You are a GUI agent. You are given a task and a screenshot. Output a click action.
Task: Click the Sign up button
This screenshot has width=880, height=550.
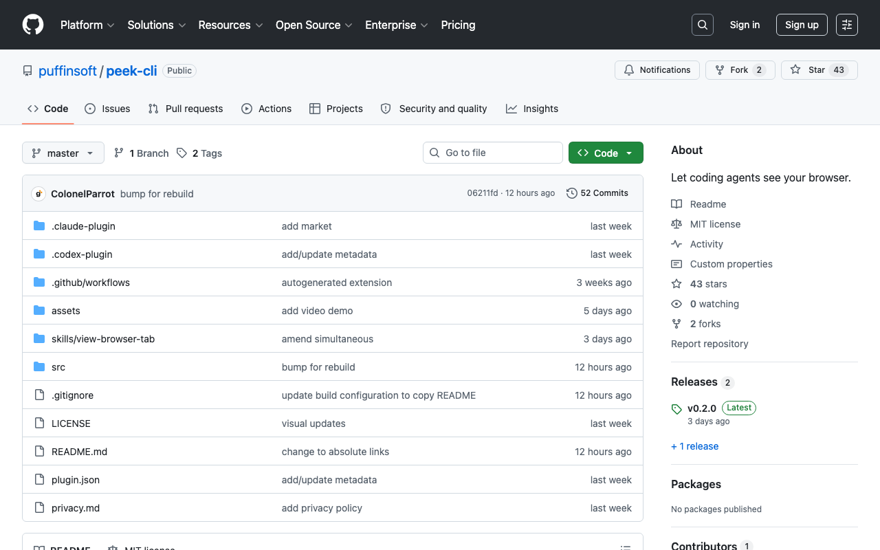point(802,25)
